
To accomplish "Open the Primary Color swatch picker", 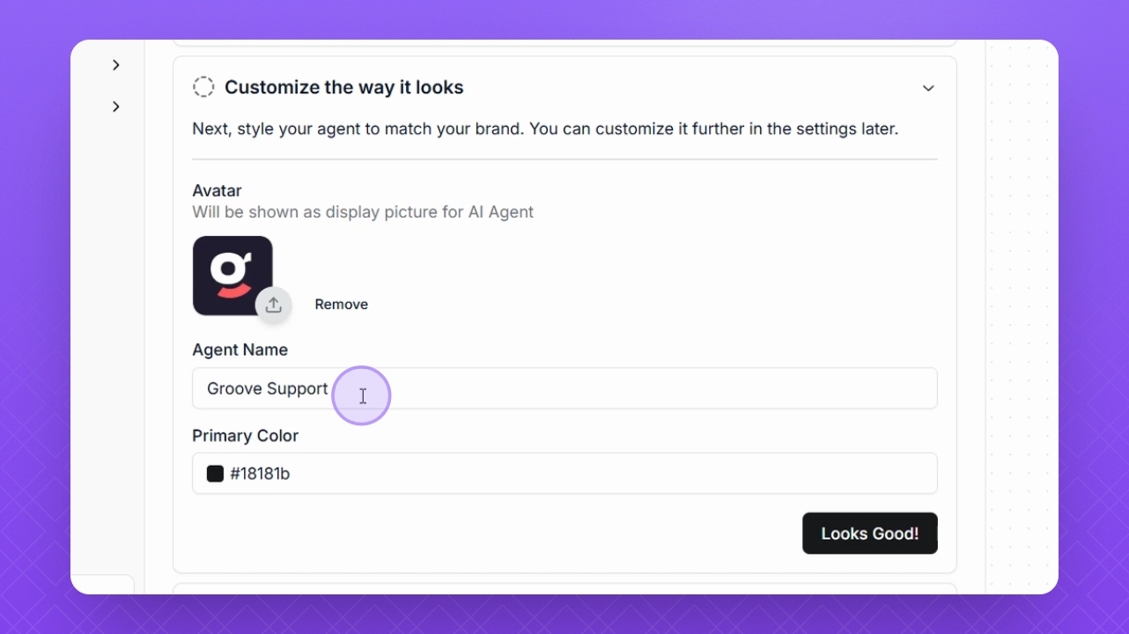I will pos(215,474).
